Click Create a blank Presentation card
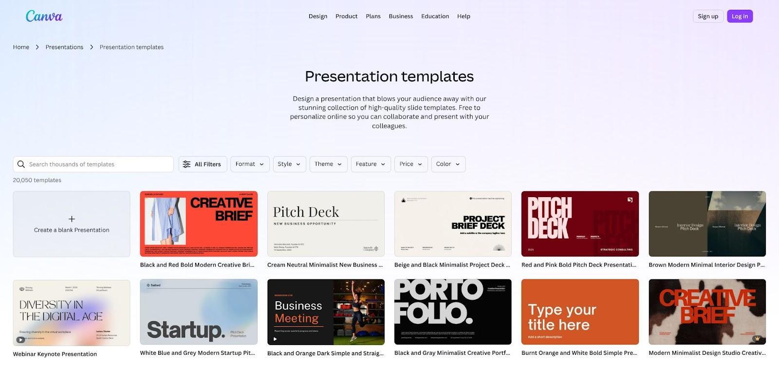 tap(72, 224)
